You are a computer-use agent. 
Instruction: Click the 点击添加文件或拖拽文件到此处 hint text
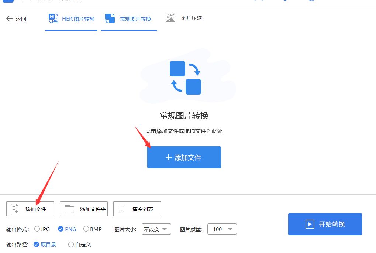point(184,131)
